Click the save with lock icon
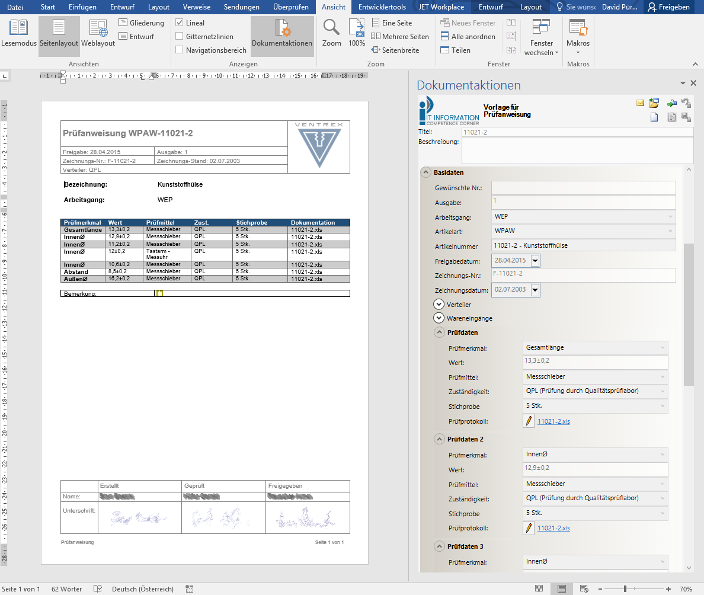The height and width of the screenshot is (595, 704). pos(686,117)
